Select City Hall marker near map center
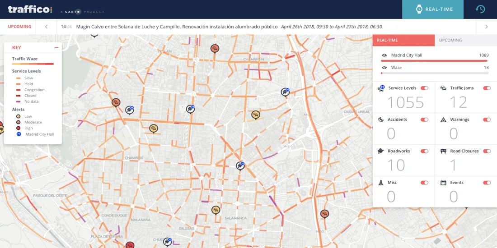The image size is (497, 248). pyautogui.click(x=240, y=165)
